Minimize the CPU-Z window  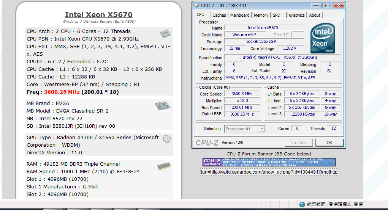point(316,5)
